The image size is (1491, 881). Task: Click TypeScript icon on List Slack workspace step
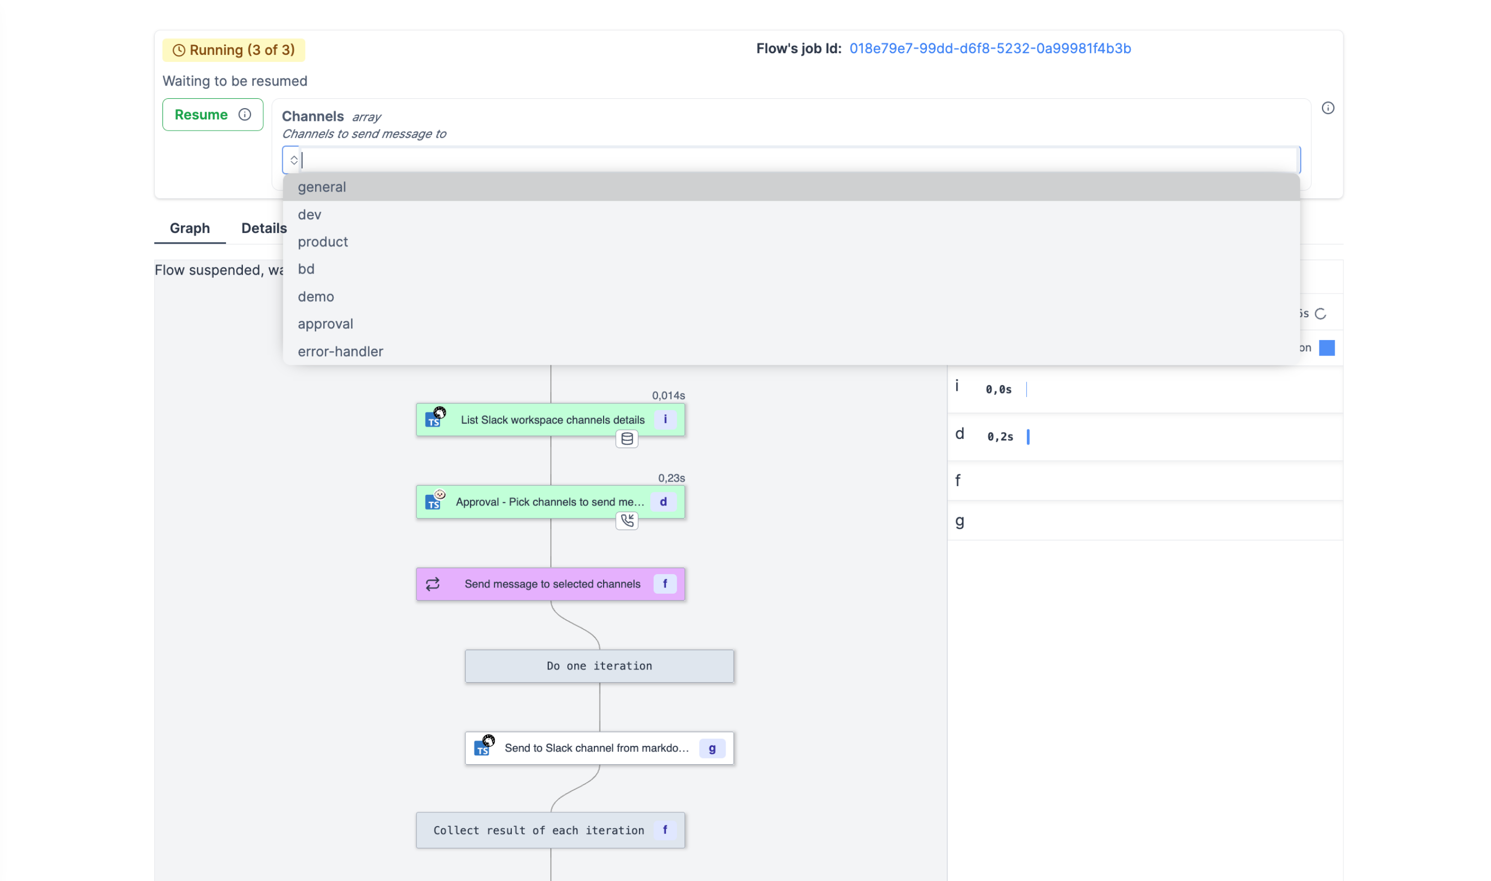[x=434, y=419]
